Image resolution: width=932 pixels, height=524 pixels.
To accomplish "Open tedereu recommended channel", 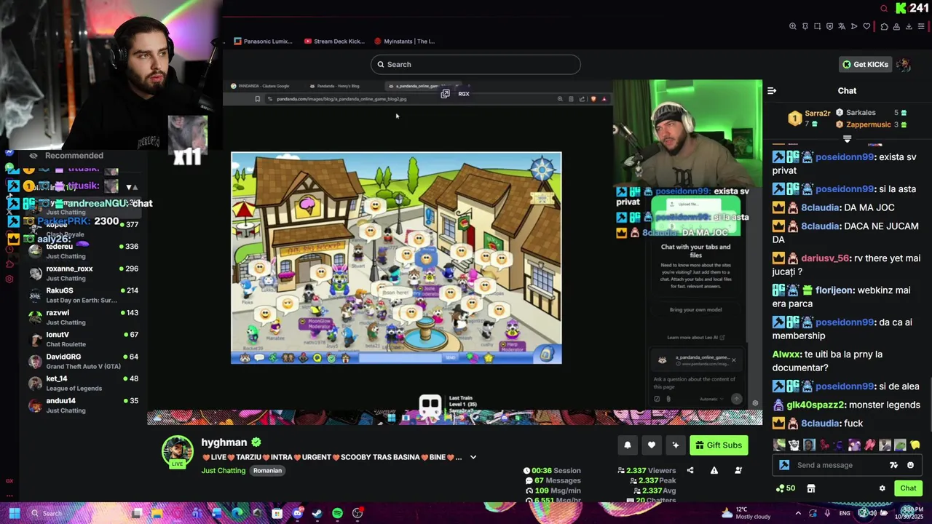I will click(x=82, y=251).
